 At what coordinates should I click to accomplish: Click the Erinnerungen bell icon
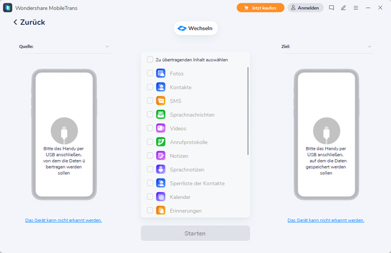(x=161, y=211)
